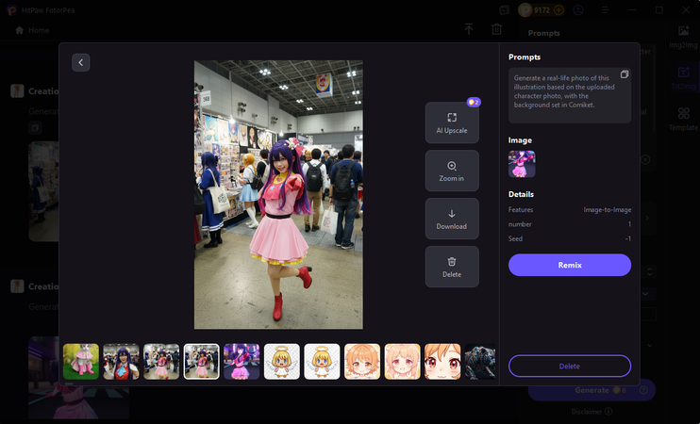This screenshot has height=424, width=700.
Task: Click the Zoom in button
Action: pos(452,171)
